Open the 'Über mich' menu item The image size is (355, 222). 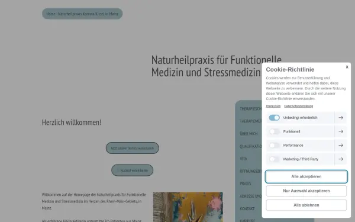point(248,134)
